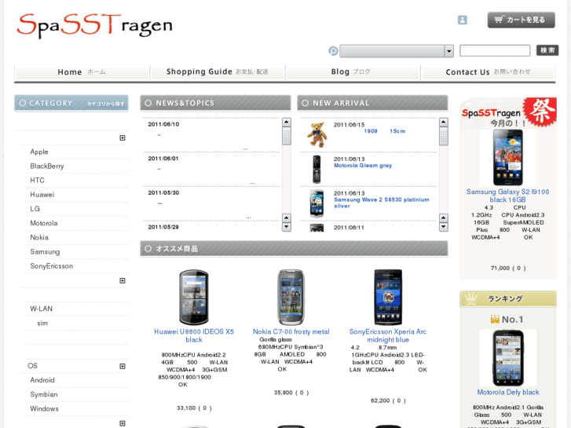Image resolution: width=571 pixels, height=428 pixels.
Task: Open the Motorola Gleam gray link
Action: coord(363,166)
